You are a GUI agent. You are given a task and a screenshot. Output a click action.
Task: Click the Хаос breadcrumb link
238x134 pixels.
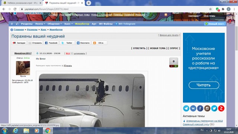click(x=44, y=30)
